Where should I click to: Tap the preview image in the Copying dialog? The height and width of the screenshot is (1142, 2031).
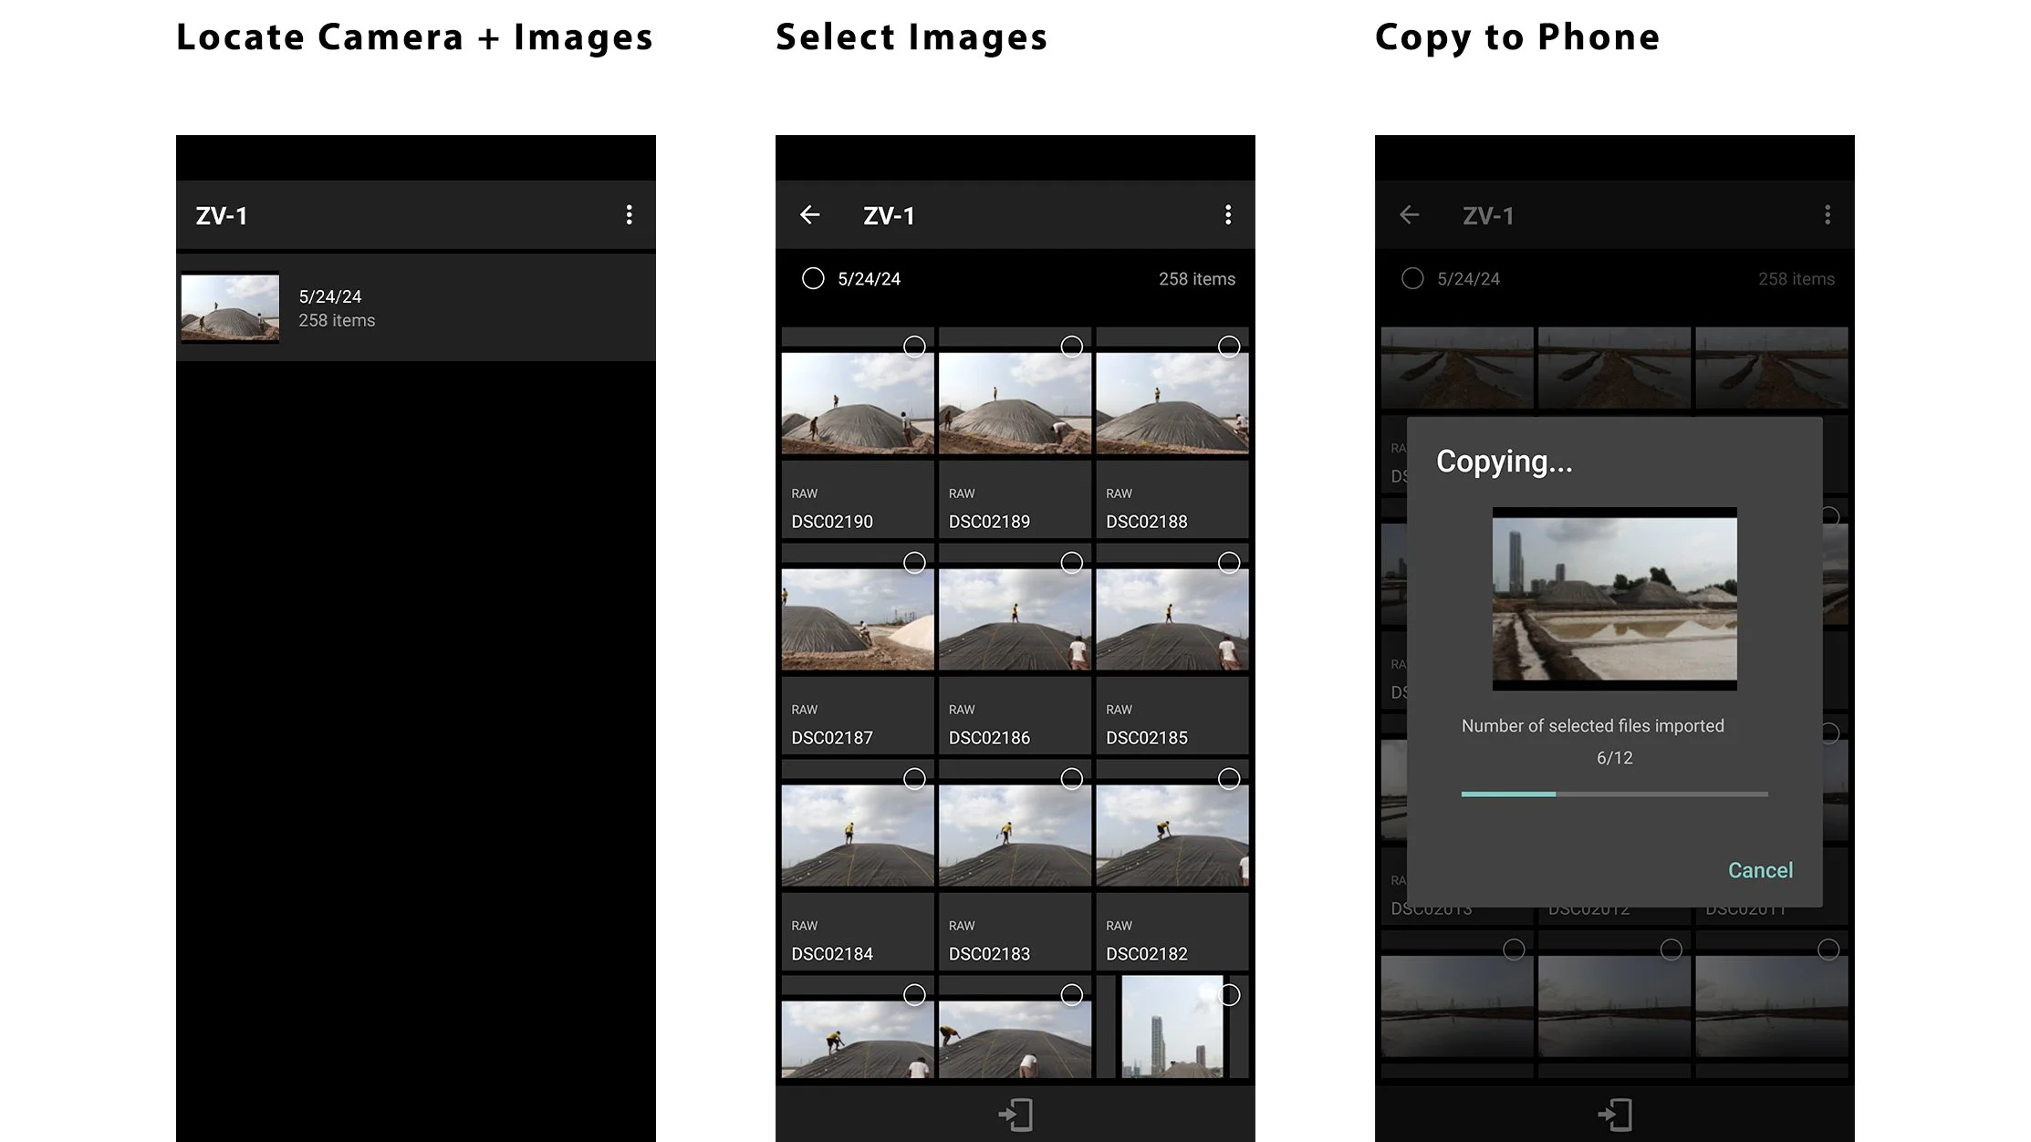pyautogui.click(x=1614, y=599)
